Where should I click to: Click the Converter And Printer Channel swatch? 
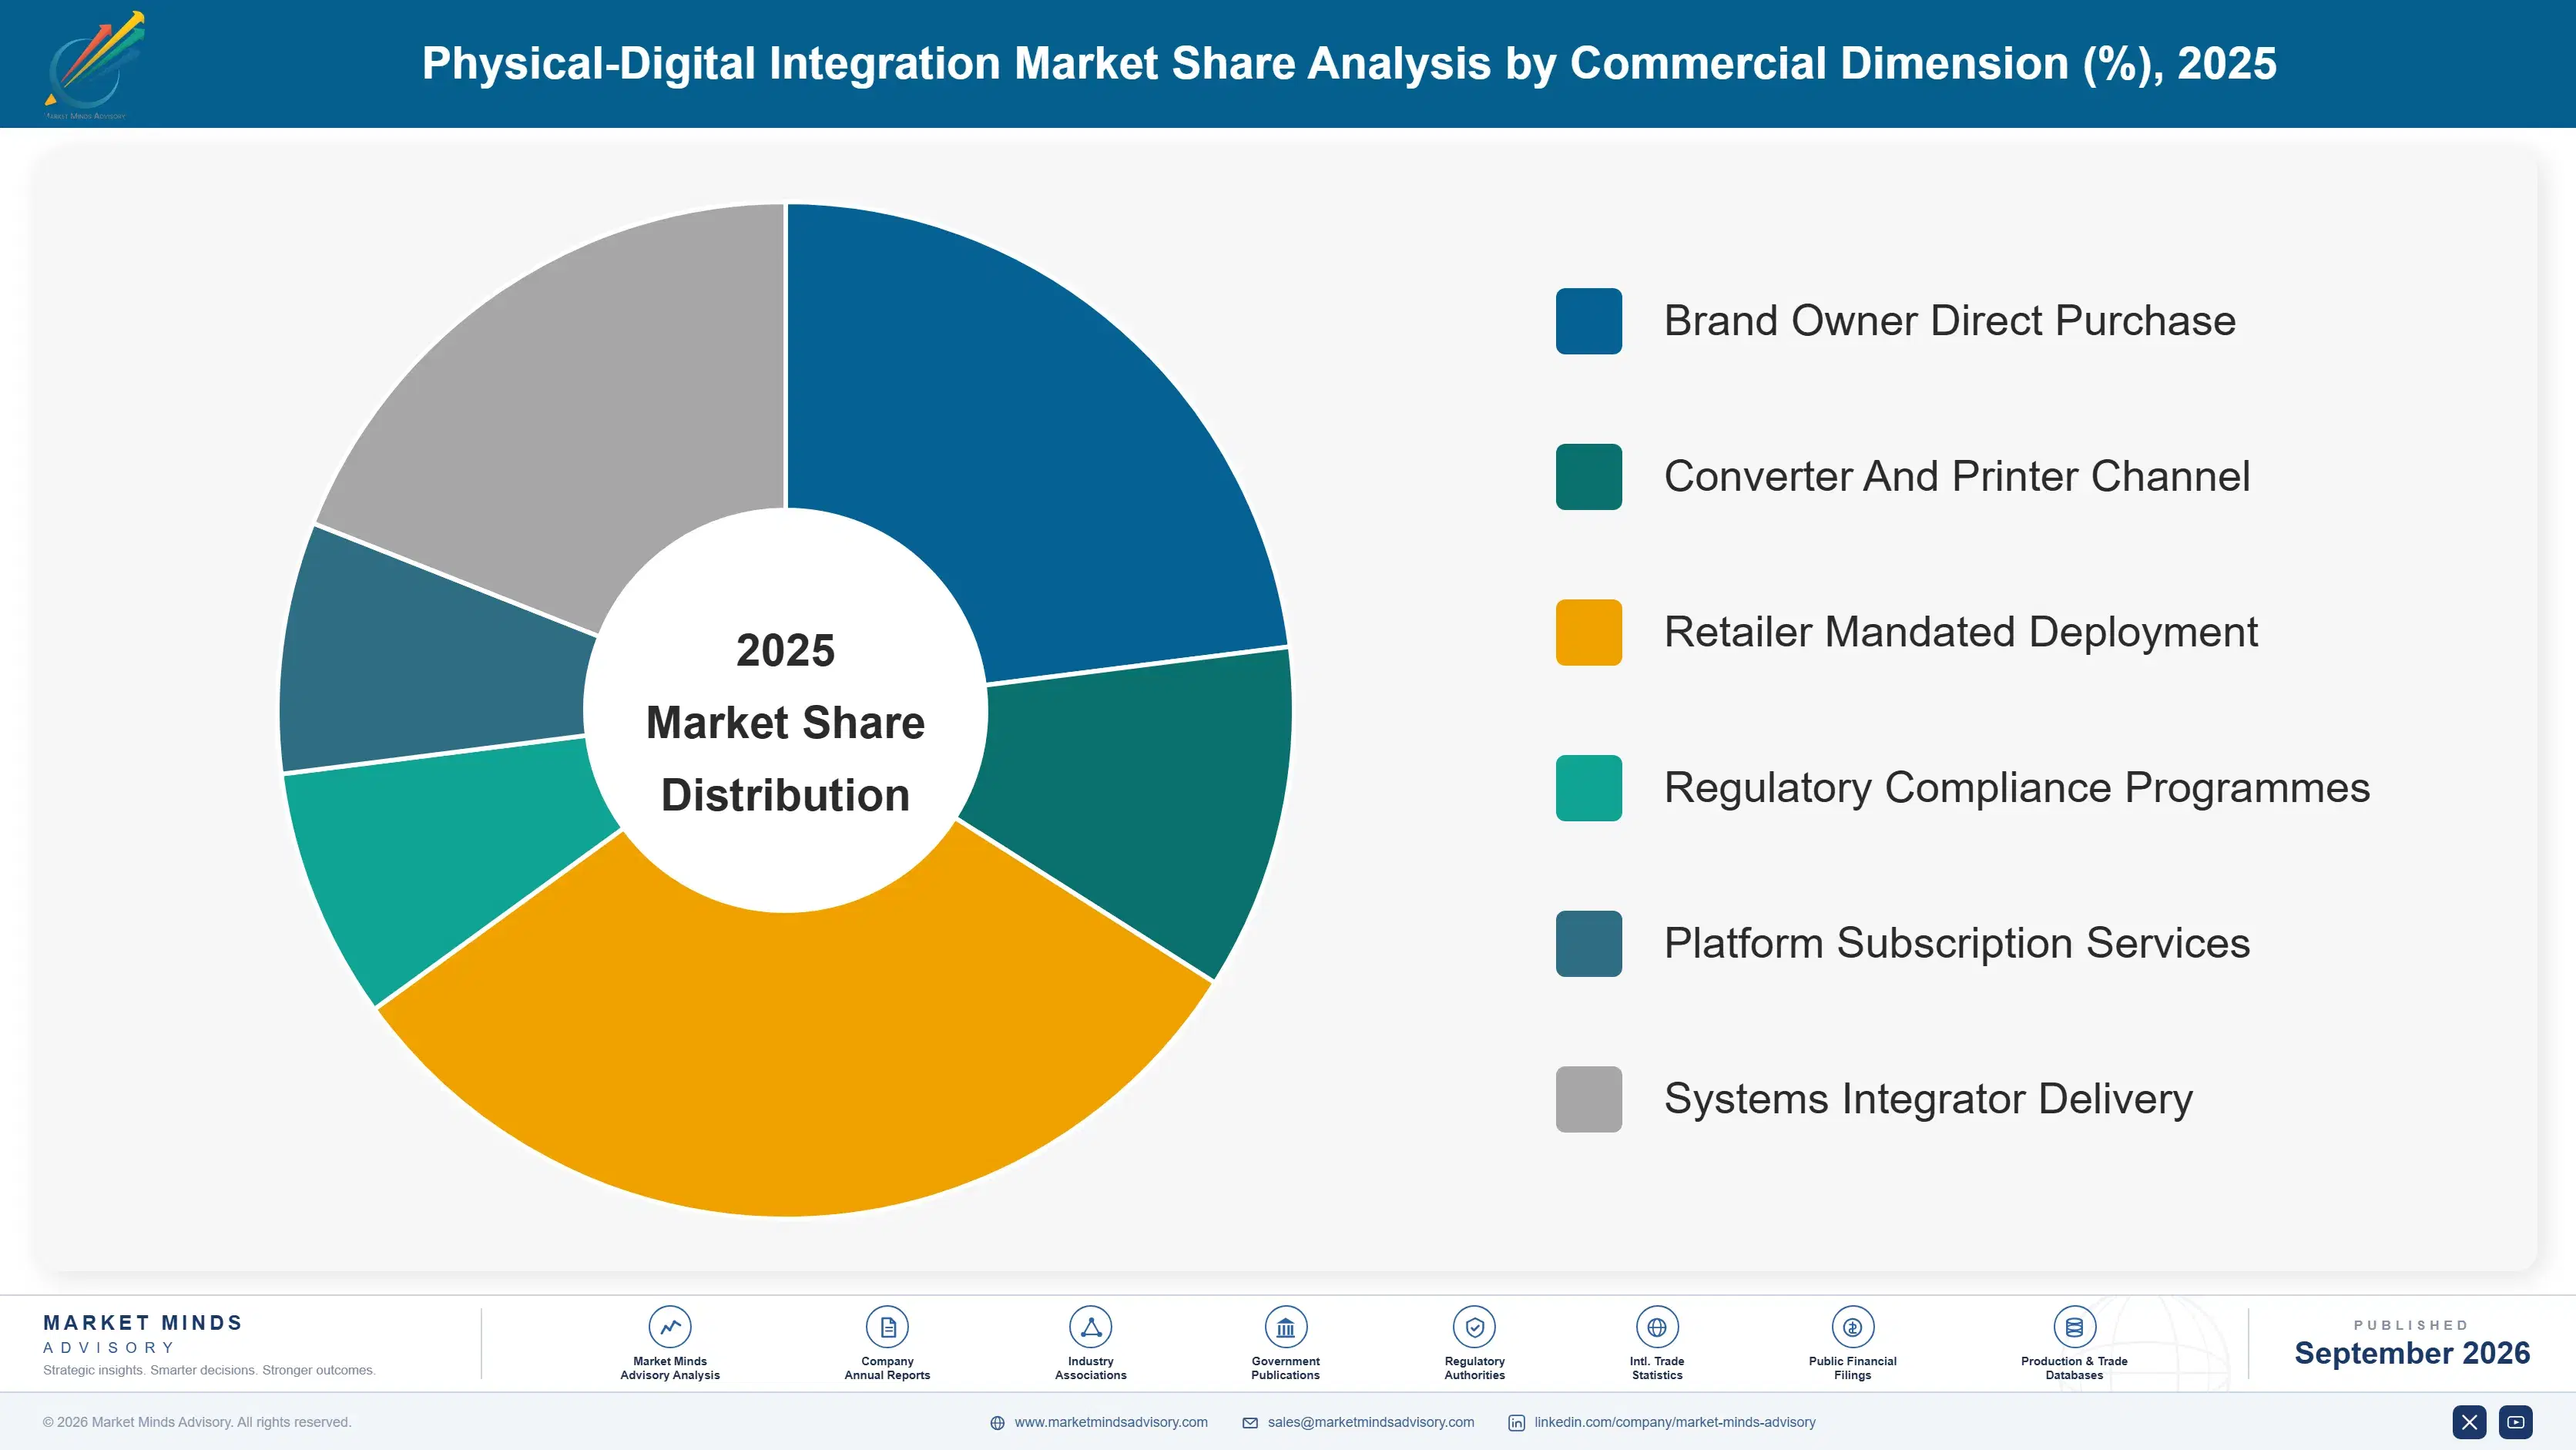point(1588,477)
